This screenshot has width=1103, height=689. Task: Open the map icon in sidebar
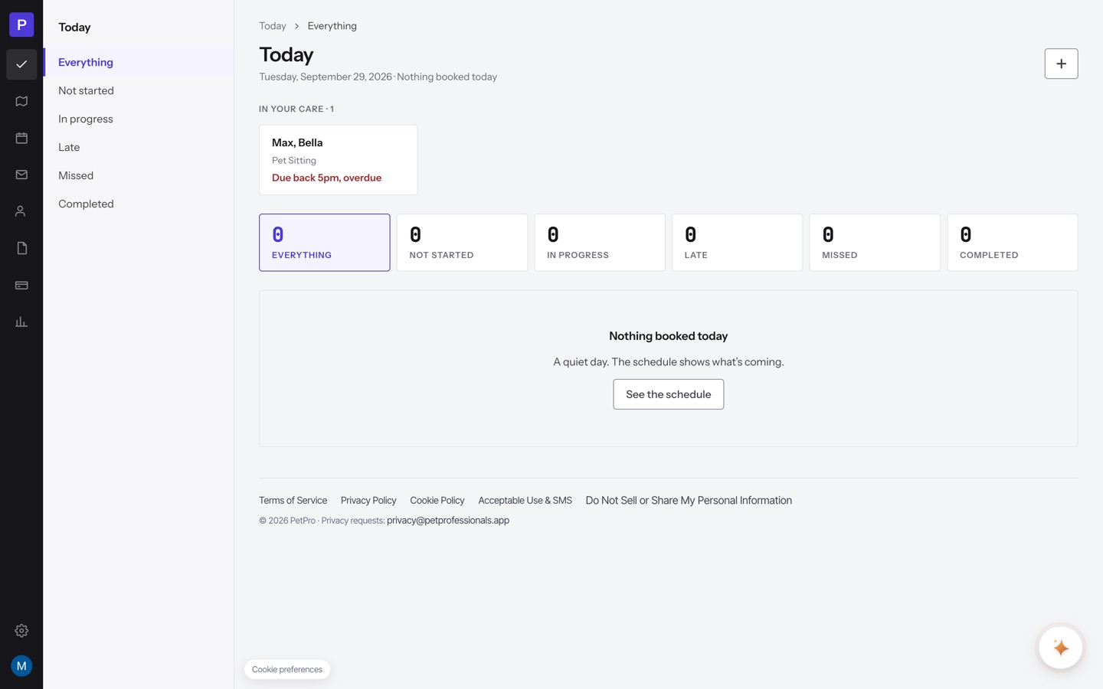click(x=21, y=101)
